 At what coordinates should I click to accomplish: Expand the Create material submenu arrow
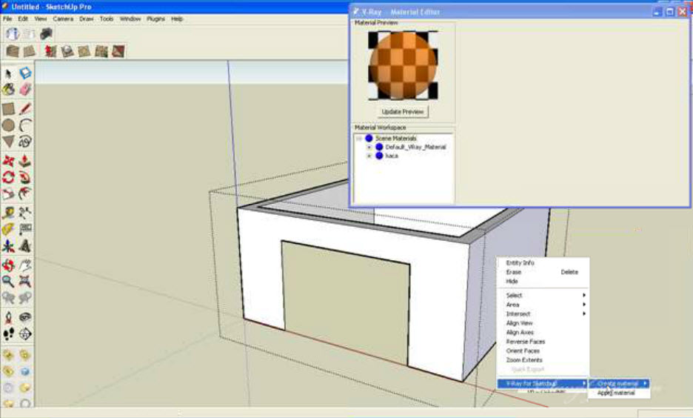(646, 383)
